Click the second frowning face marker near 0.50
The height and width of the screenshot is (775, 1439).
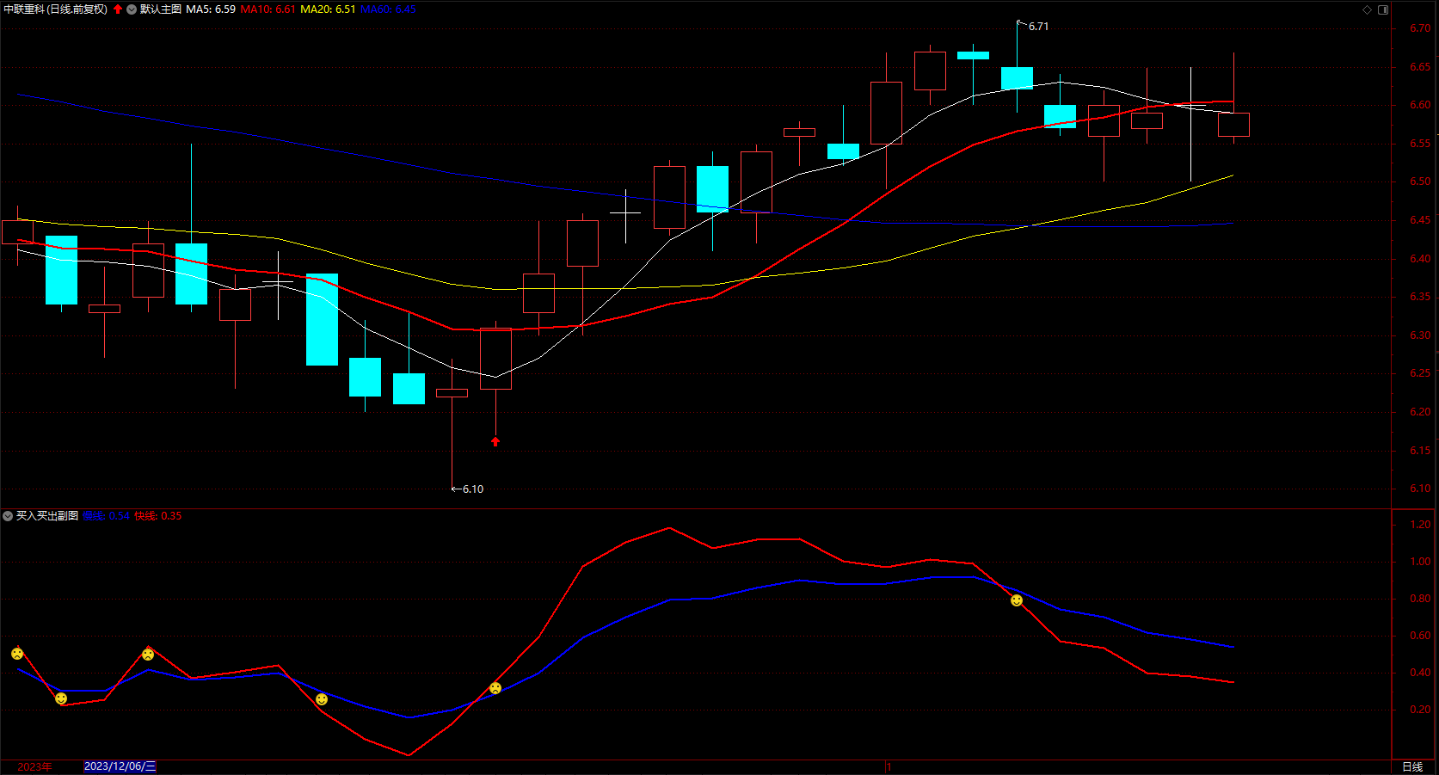click(148, 655)
